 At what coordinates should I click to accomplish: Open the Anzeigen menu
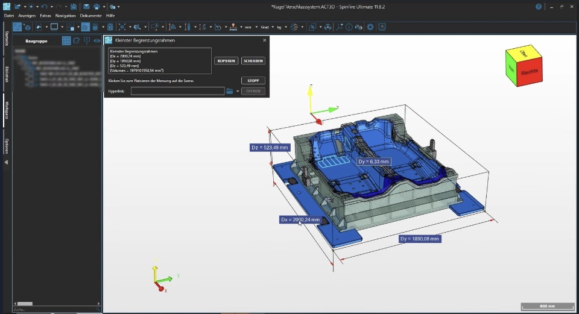(x=27, y=16)
